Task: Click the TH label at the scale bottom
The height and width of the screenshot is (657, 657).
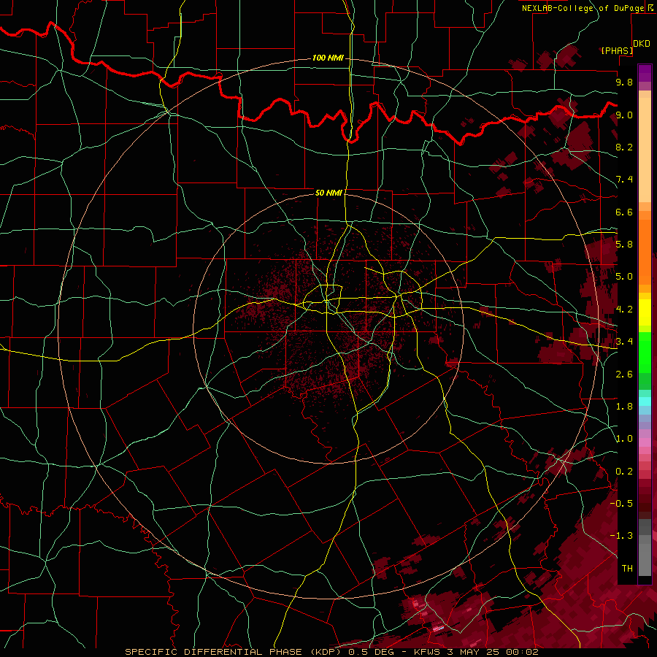Action: click(x=627, y=569)
